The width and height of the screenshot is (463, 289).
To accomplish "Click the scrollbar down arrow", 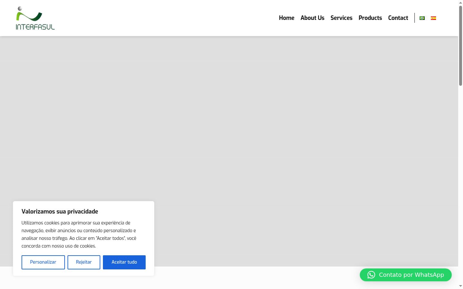I will pos(460,286).
